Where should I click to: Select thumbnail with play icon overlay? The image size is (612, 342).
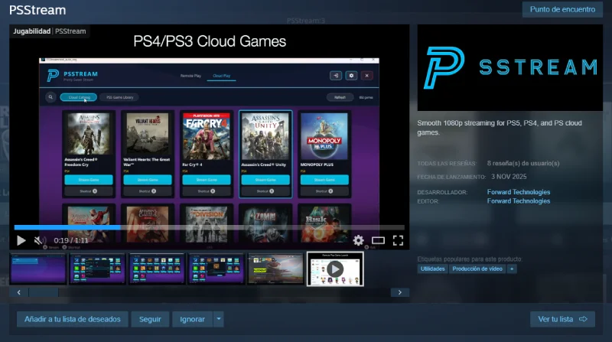(335, 269)
